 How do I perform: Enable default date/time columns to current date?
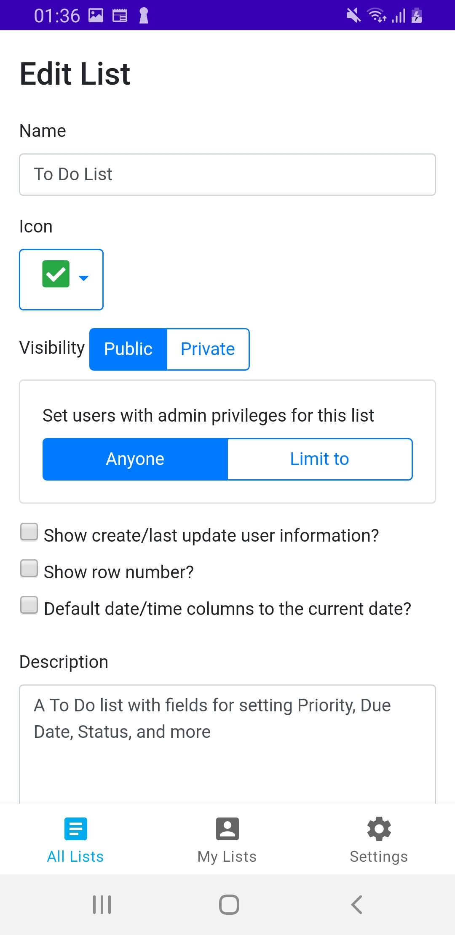(29, 605)
